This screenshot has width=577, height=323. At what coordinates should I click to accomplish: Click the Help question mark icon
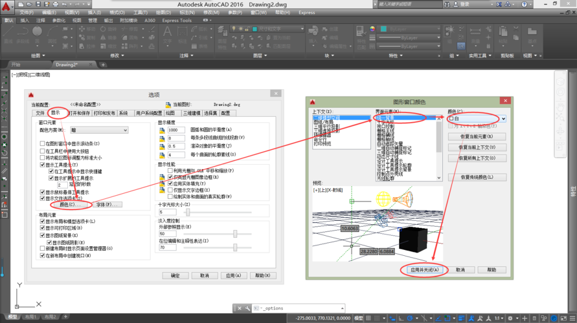tap(524, 5)
